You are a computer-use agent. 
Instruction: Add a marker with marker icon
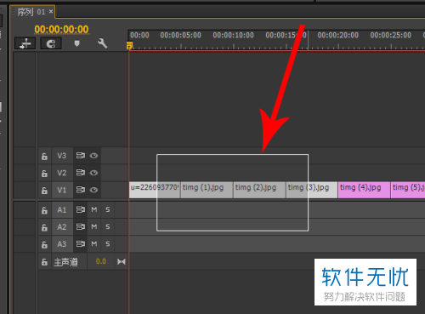click(76, 43)
